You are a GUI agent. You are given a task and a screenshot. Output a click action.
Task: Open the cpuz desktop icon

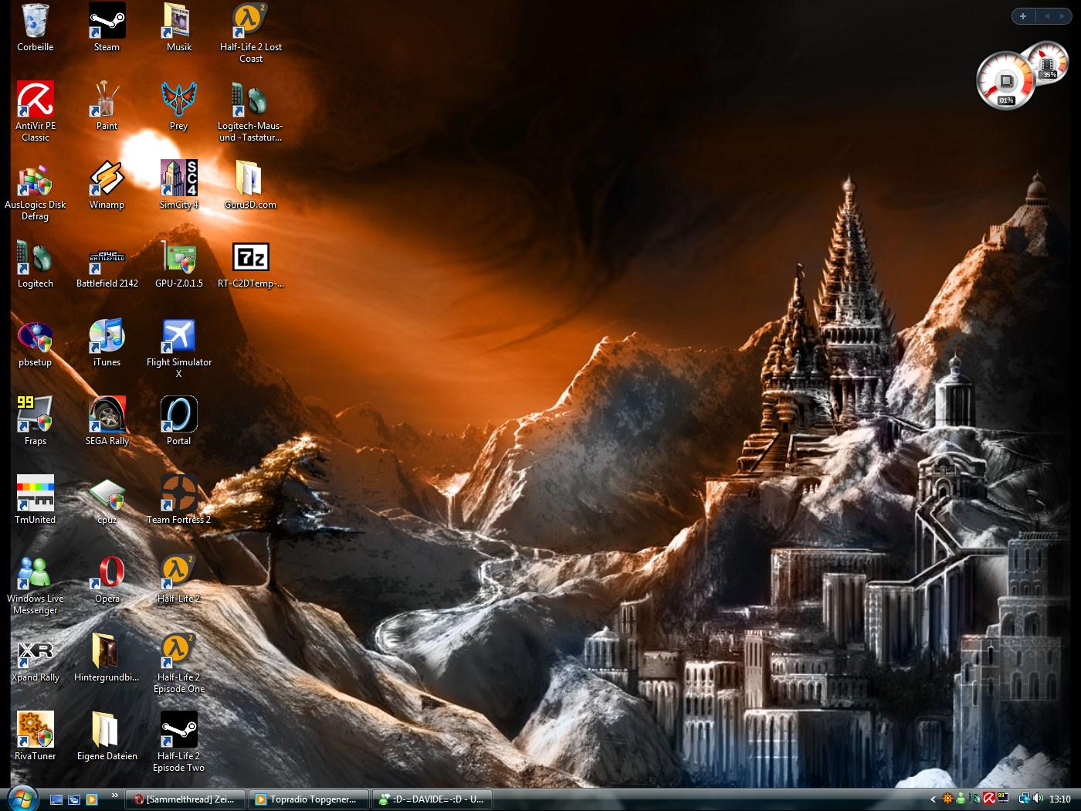click(107, 501)
